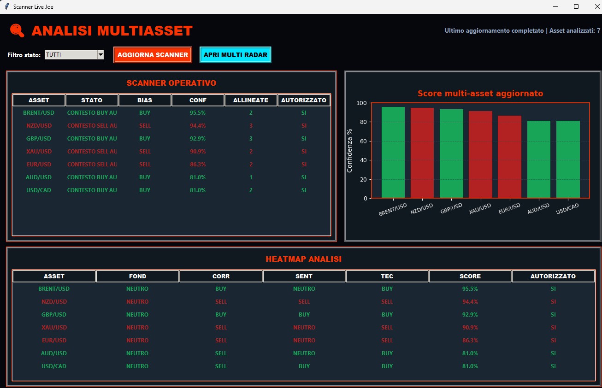
Task: Click the ALLINEATE column header
Action: 251,100
